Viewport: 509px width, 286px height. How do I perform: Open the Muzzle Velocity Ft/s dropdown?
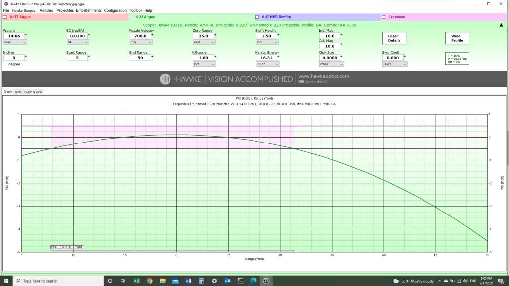click(141, 42)
